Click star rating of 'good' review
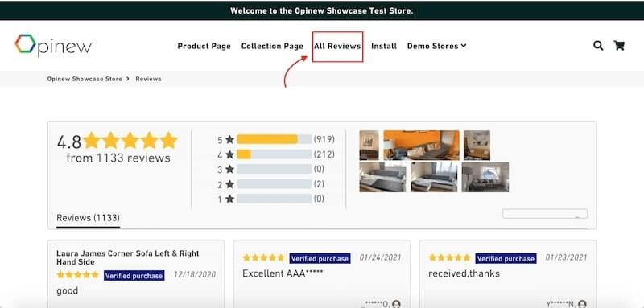Screen dimensions: 644x308 tap(77, 275)
